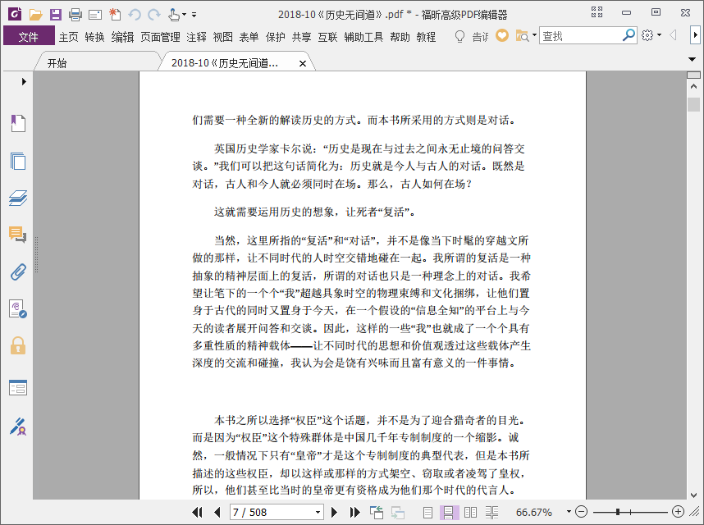Click the Open file folder icon

click(x=35, y=15)
